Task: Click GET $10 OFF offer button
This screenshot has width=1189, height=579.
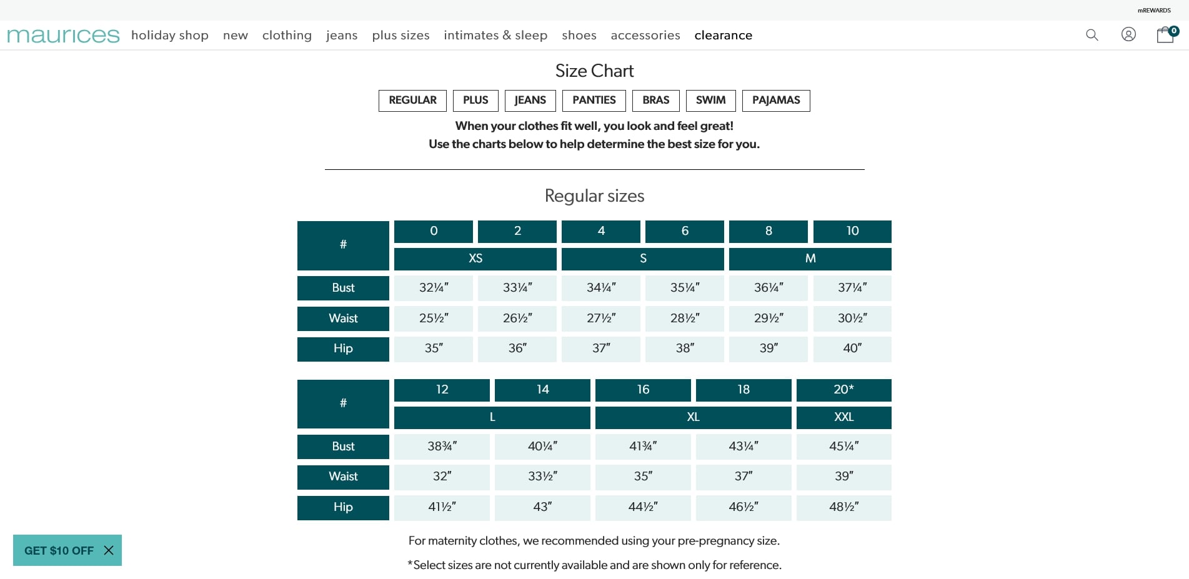Action: (59, 550)
